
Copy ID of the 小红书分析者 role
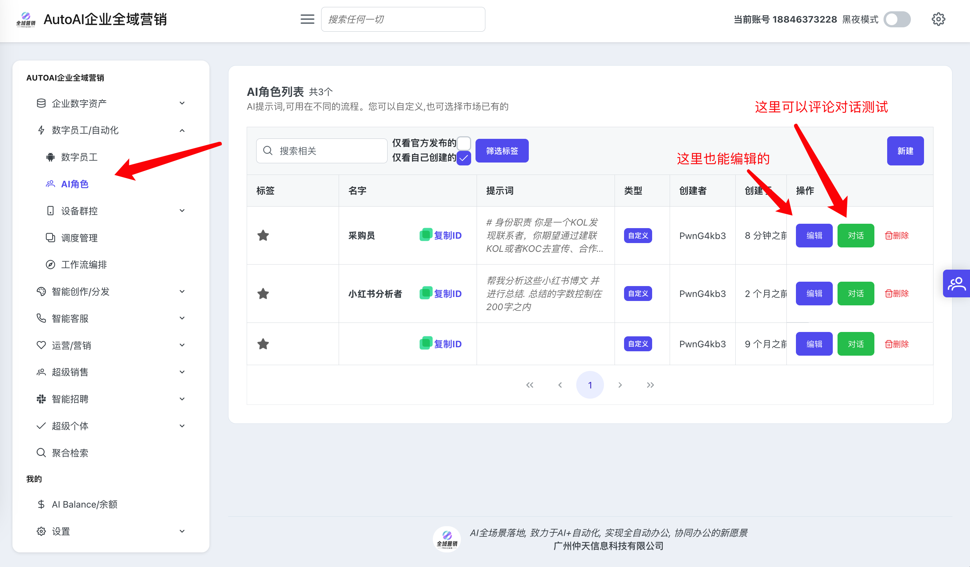[x=440, y=293]
